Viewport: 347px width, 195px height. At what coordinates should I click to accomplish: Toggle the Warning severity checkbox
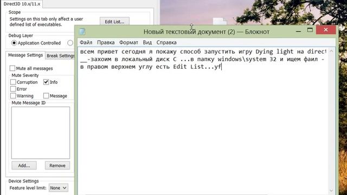(13, 96)
